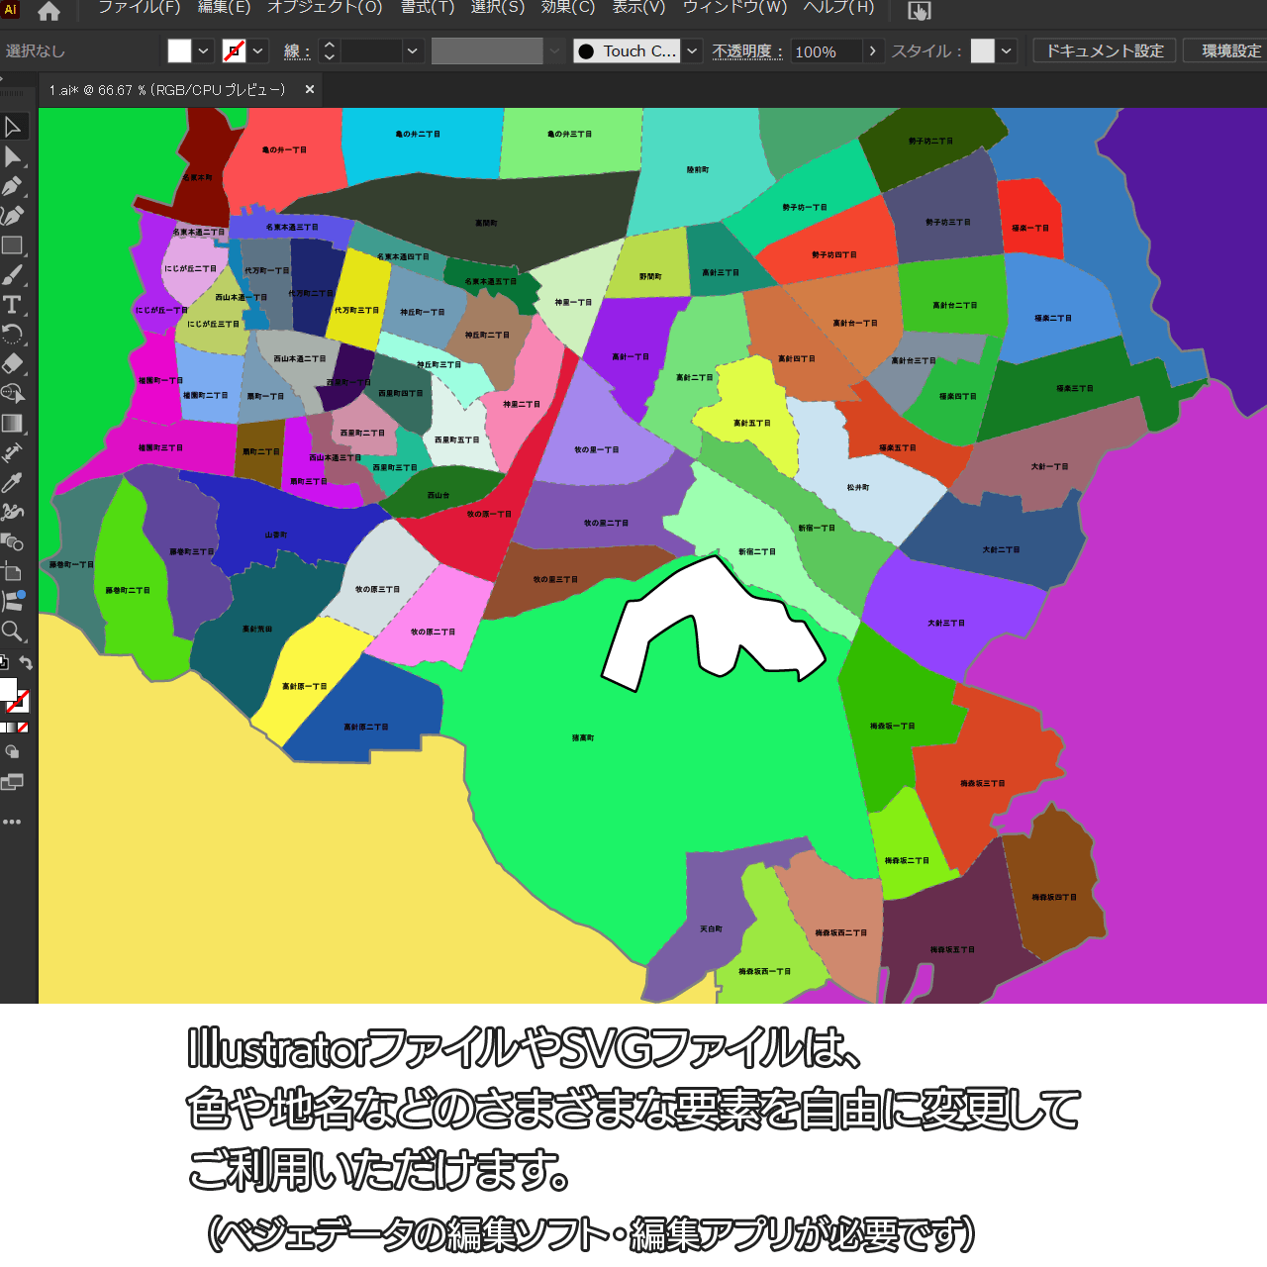Select the Pen tool
The height and width of the screenshot is (1267, 1267).
pyautogui.click(x=13, y=186)
